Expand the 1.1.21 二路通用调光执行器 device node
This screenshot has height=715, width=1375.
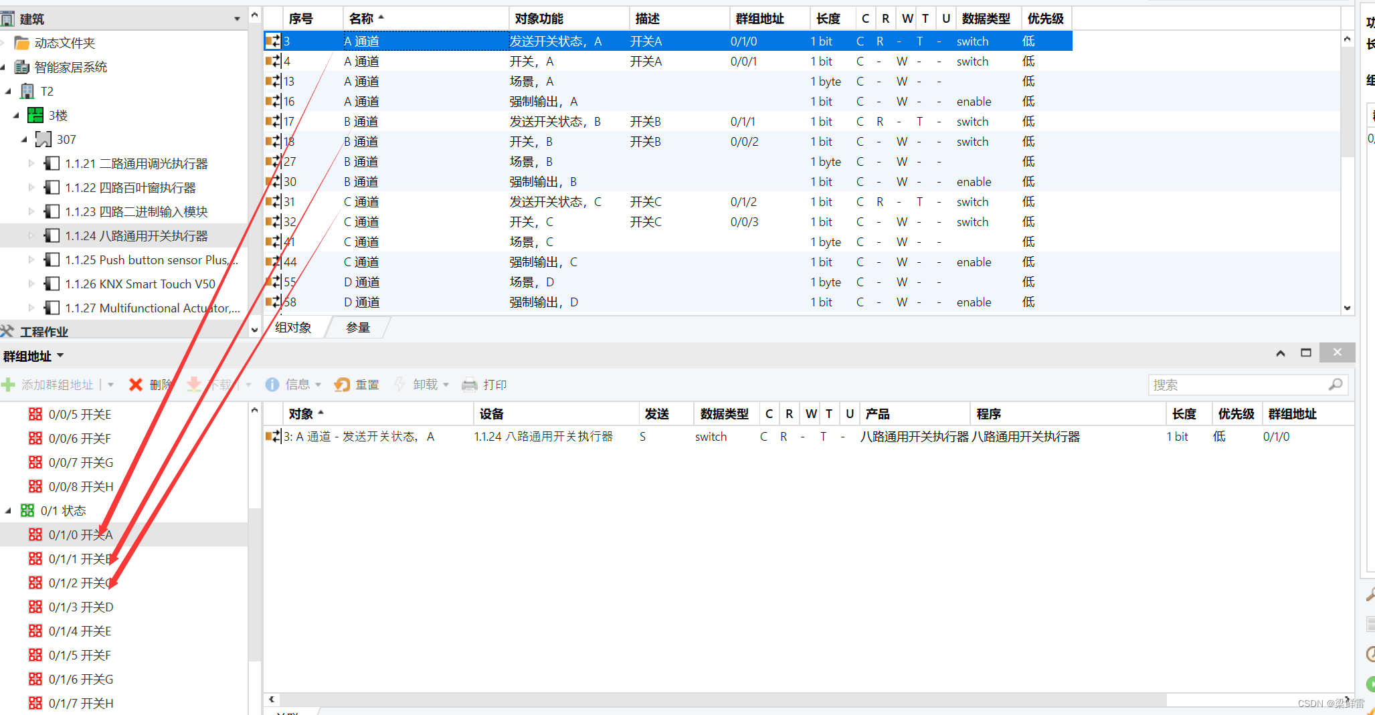31,163
